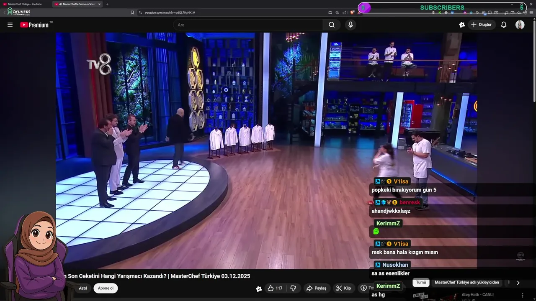Click the Brave shields lion icon

[x=352, y=13]
